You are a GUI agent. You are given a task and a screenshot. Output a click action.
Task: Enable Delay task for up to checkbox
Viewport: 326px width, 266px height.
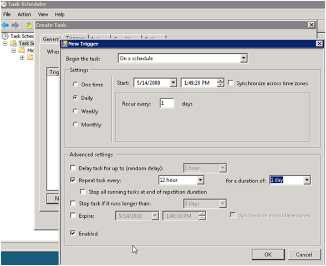pyautogui.click(x=73, y=168)
